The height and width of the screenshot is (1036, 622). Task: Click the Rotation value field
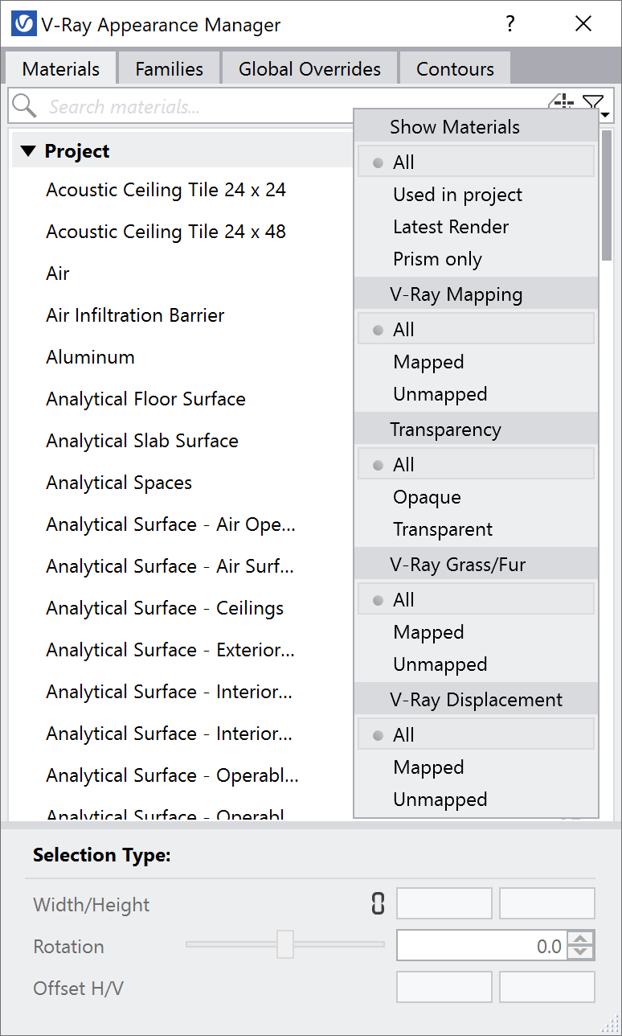point(482,946)
